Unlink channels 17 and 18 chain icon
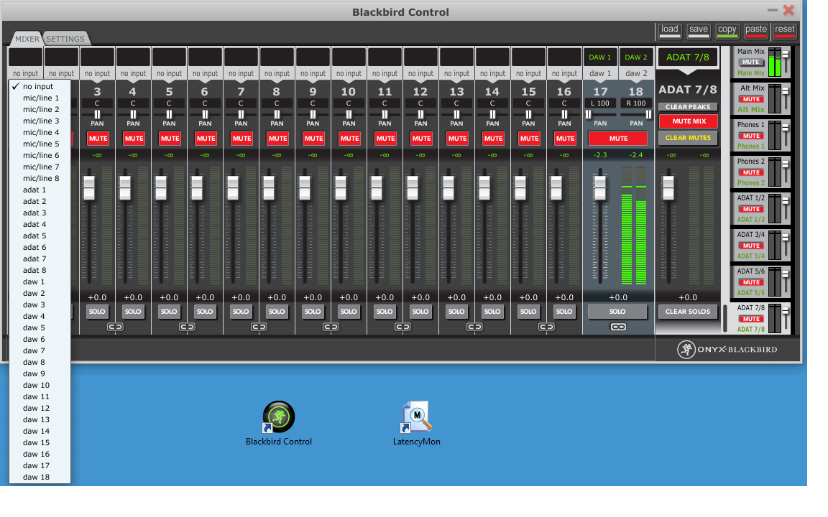This screenshot has height=517, width=828. click(618, 327)
